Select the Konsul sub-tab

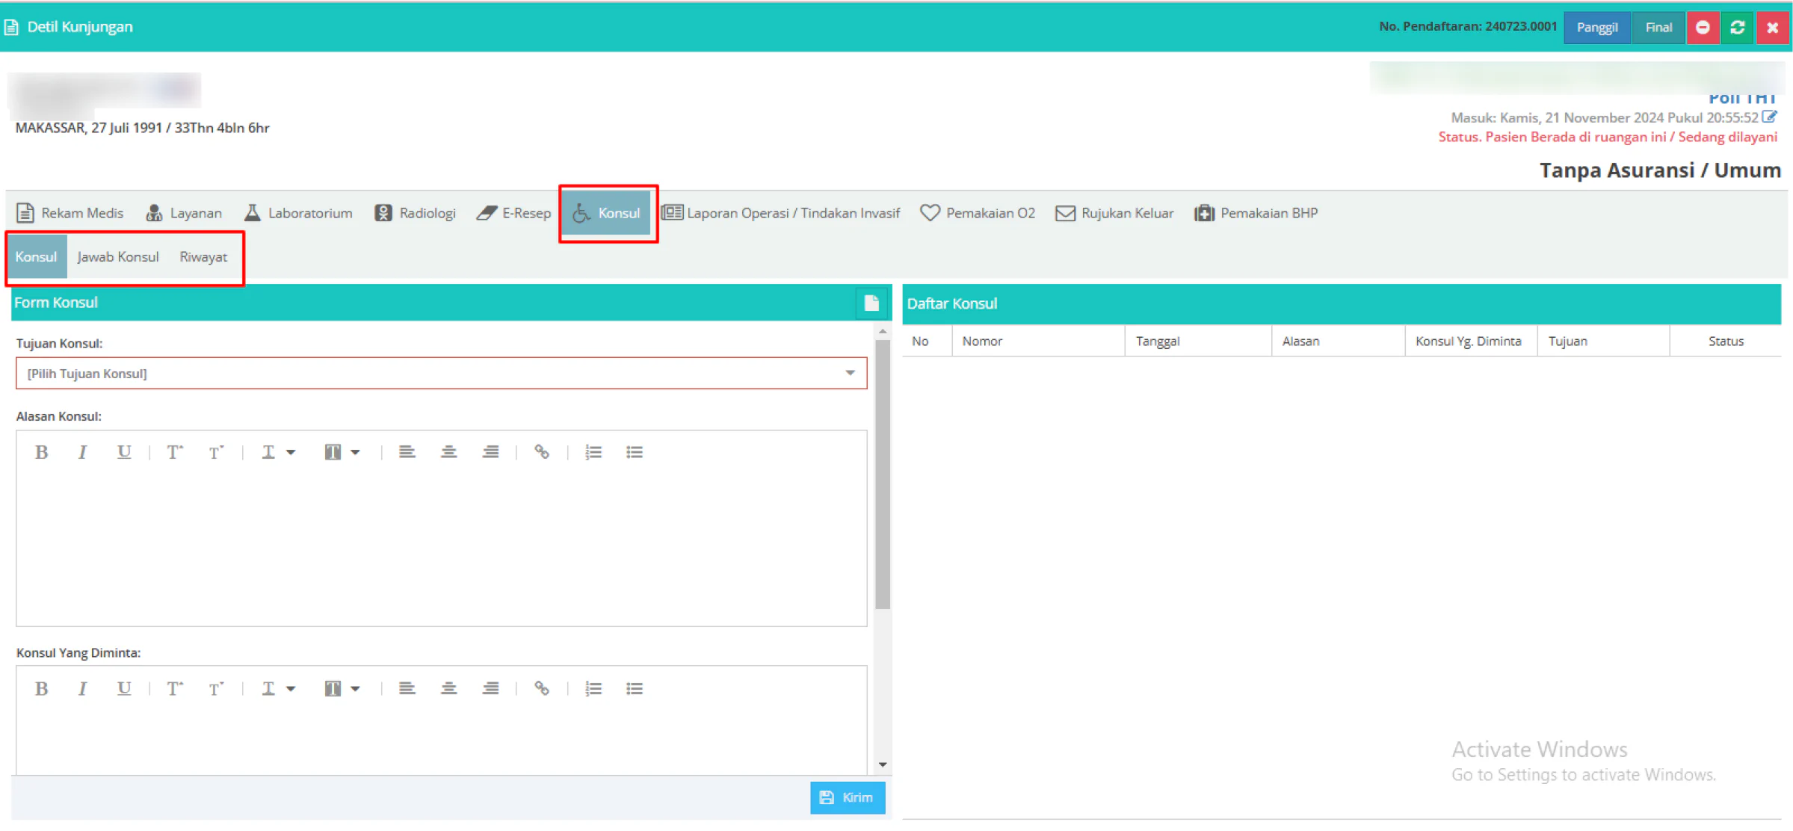point(37,256)
